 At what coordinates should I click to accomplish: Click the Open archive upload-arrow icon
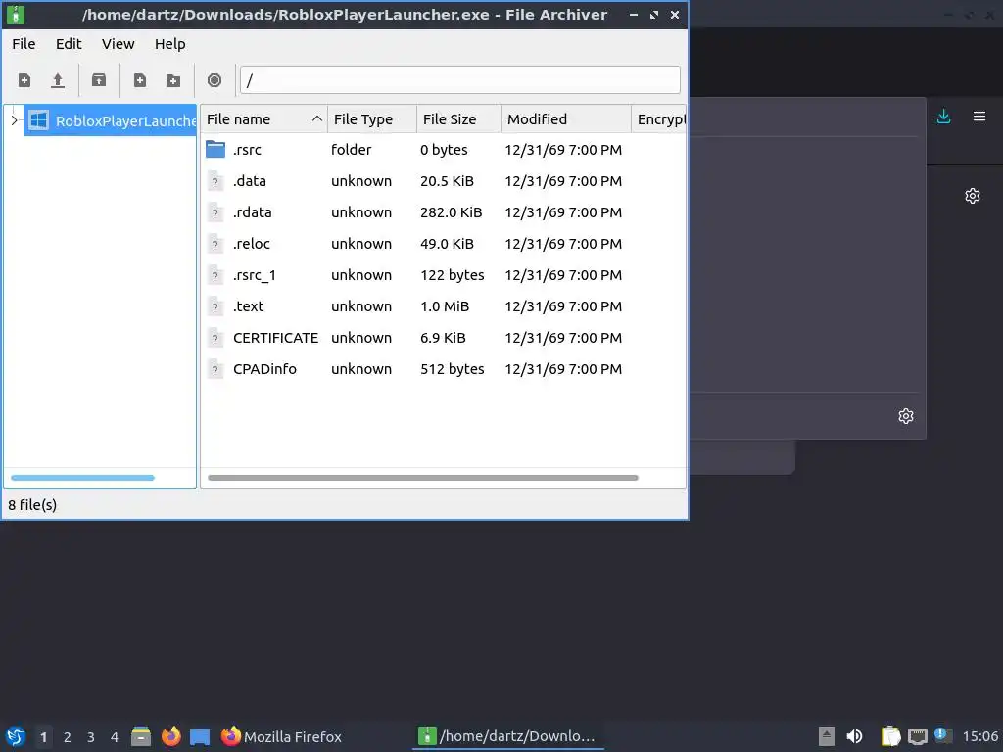coord(58,80)
